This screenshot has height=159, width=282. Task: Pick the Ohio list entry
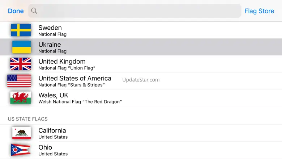pyautogui.click(x=46, y=147)
